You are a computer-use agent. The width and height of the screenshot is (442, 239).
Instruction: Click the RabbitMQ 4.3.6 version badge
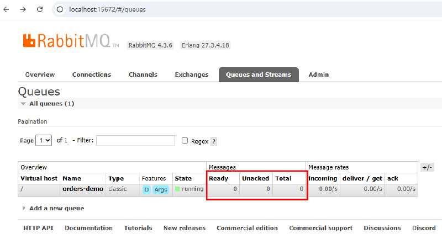[150, 45]
